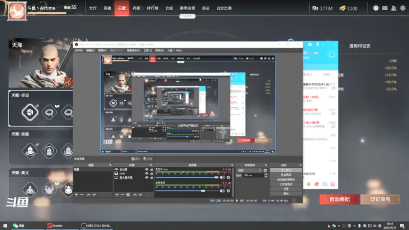The image size is (409, 230).
Task: Move source down with the arrow
Action: pyautogui.click(x=140, y=195)
